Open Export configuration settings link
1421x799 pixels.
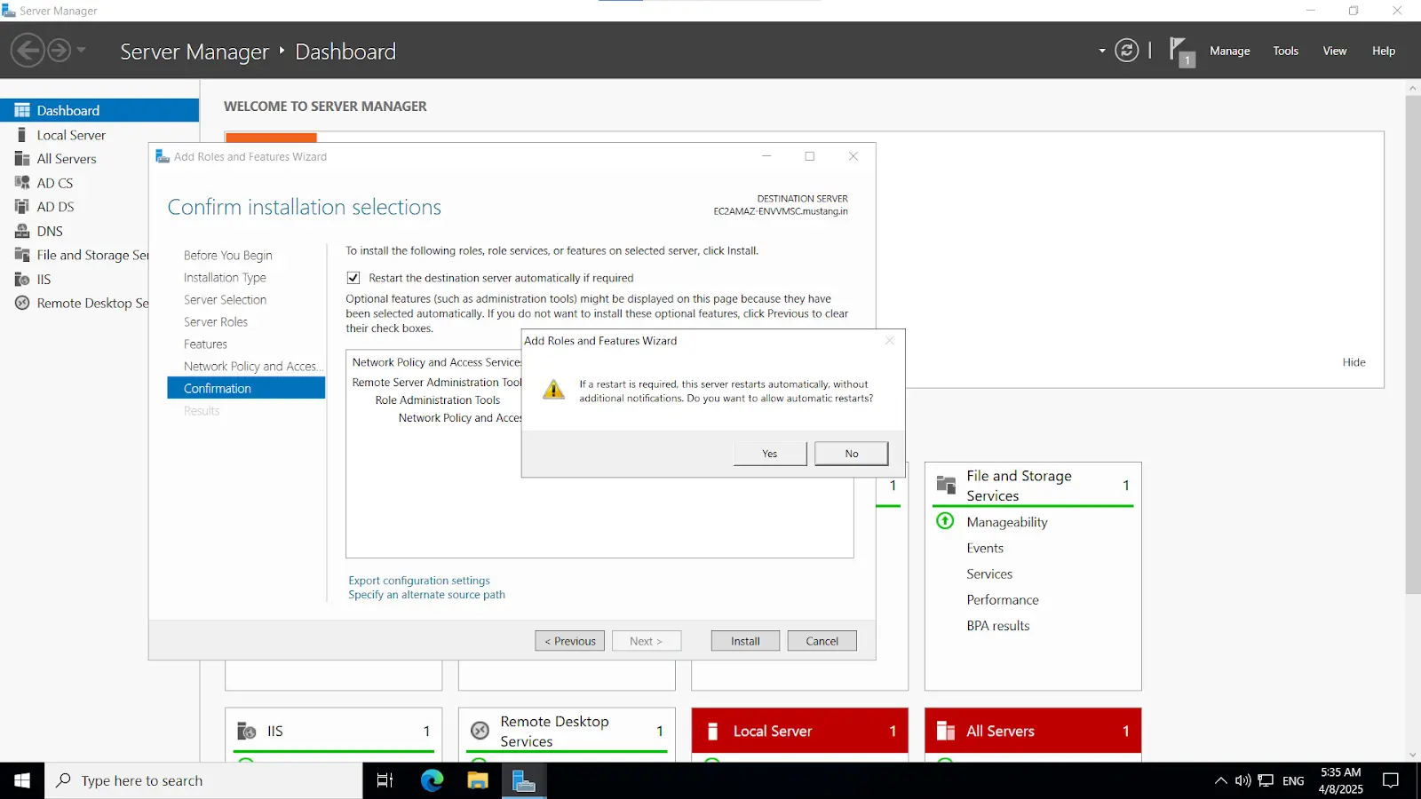(418, 580)
